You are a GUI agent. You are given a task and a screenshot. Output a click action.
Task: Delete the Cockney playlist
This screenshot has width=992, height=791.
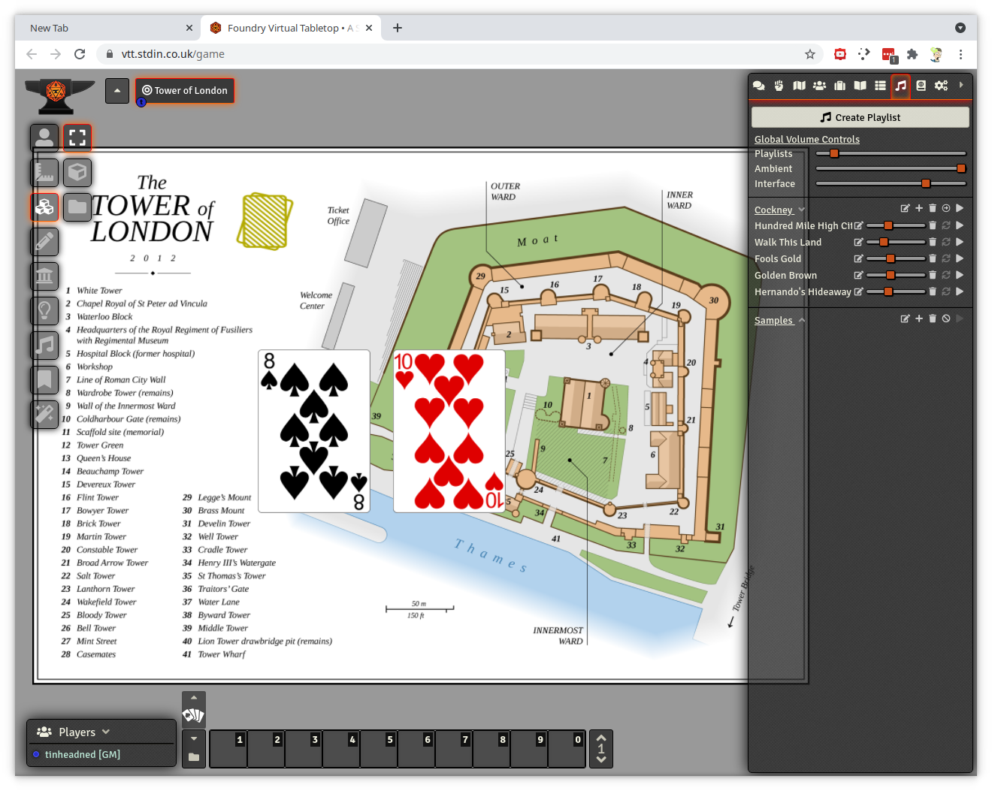[x=933, y=209]
